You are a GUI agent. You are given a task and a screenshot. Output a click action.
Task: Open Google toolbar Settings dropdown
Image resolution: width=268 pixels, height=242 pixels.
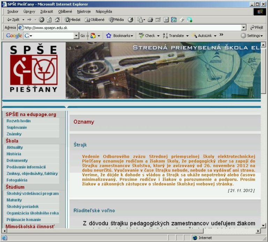(x=252, y=36)
